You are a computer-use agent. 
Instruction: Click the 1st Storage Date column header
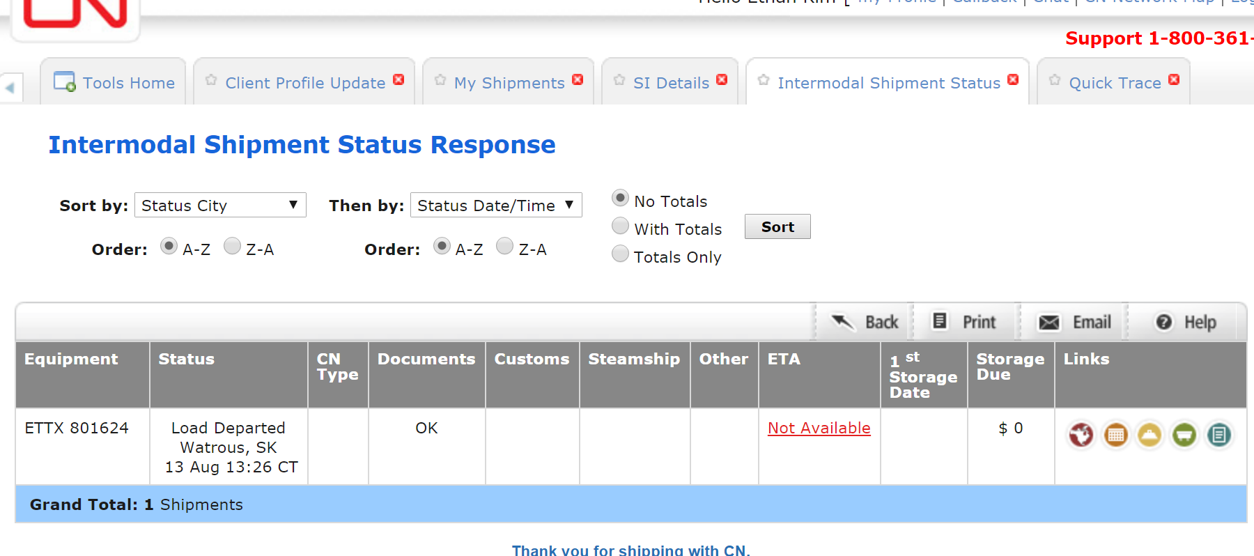coord(924,375)
